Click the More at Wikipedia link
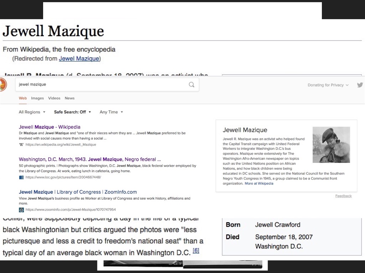365x273 pixels. tap(259, 183)
